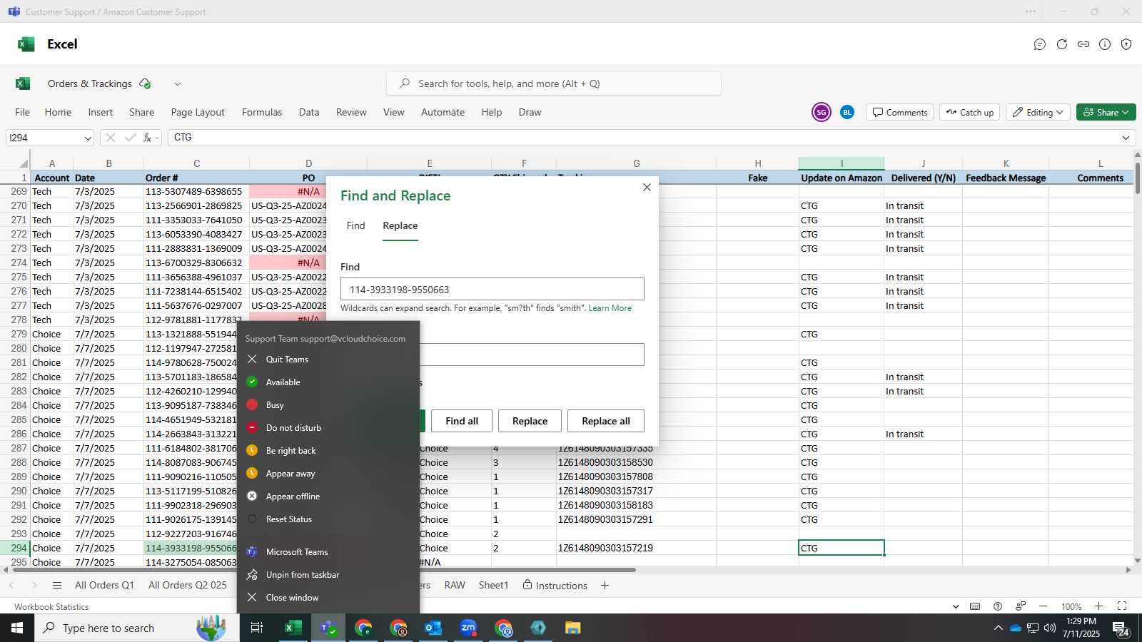Click the Replace all button
1142x642 pixels.
606,421
